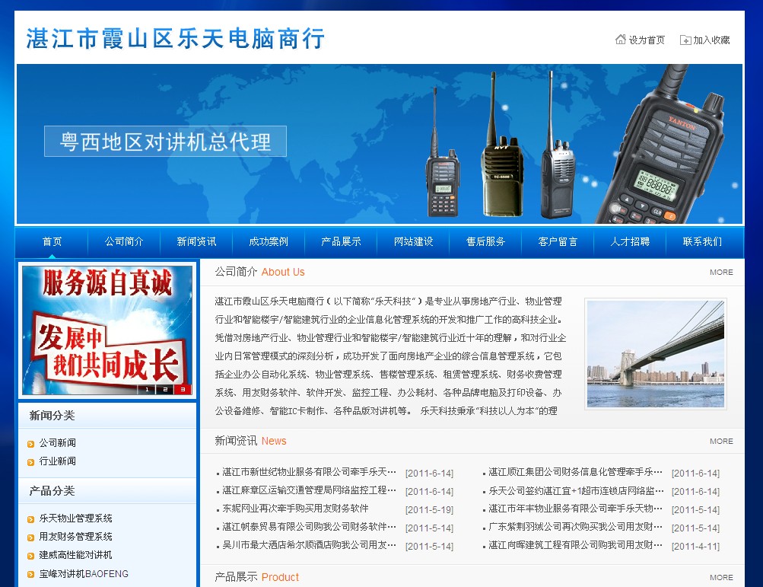Click orange bullet icon next to 行业新闻
The width and height of the screenshot is (763, 587).
click(x=30, y=461)
